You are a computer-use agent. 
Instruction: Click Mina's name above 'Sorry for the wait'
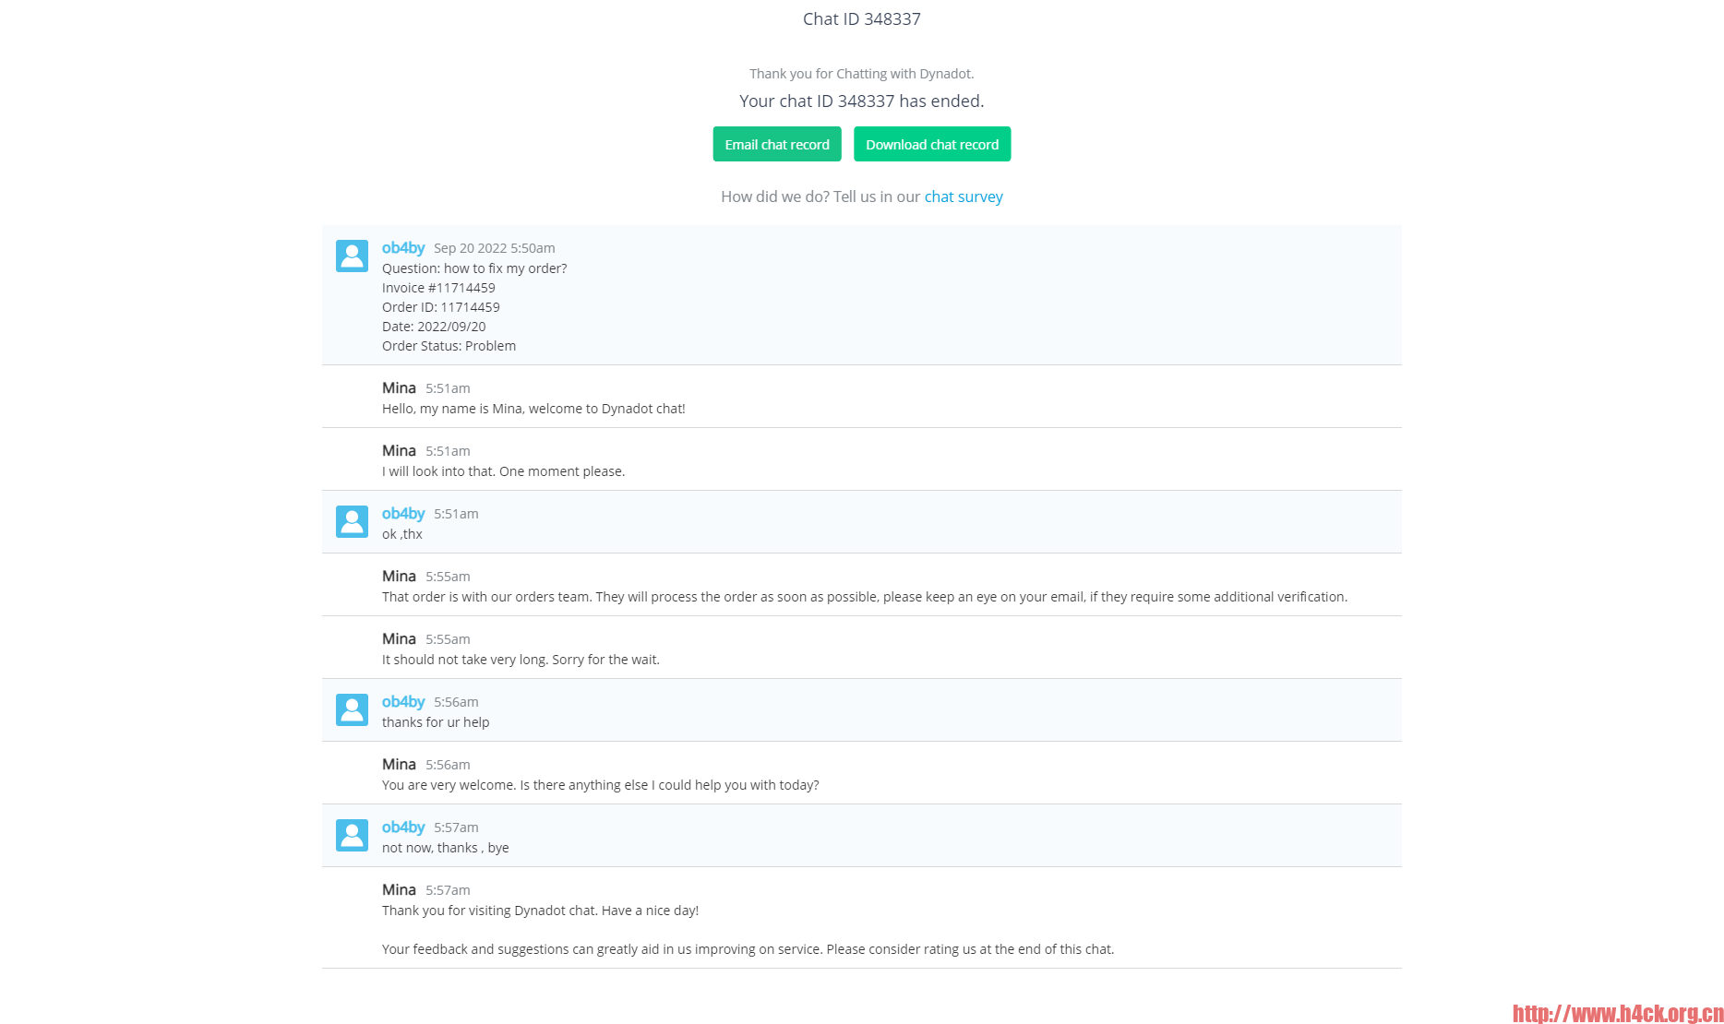[399, 638]
